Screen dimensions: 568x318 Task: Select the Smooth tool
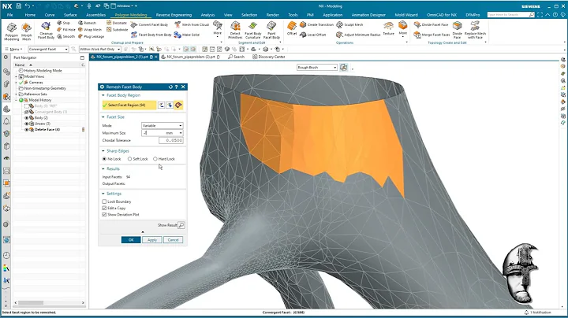[66, 36]
